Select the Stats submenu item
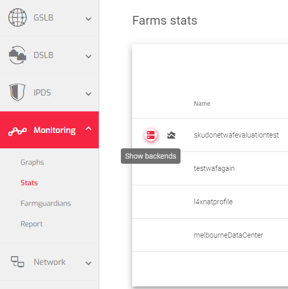The height and width of the screenshot is (289, 288). [x=29, y=183]
